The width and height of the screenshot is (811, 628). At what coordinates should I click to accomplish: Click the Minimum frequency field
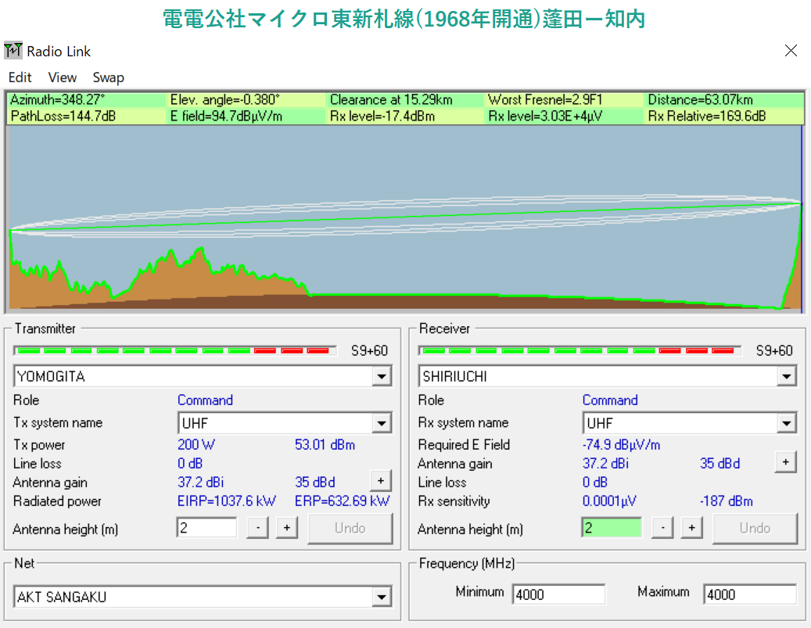(558, 594)
